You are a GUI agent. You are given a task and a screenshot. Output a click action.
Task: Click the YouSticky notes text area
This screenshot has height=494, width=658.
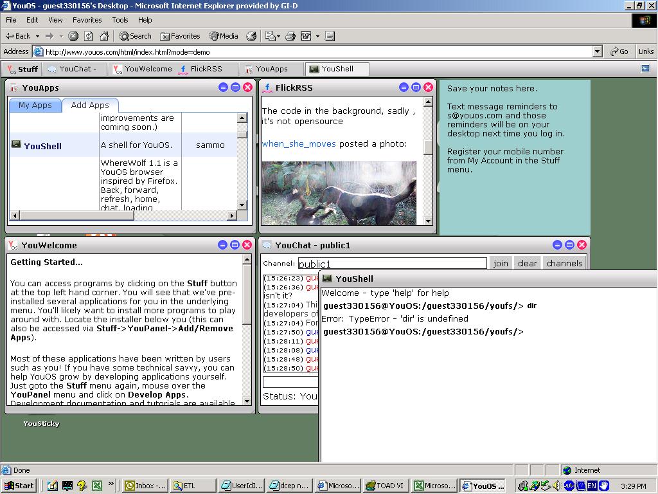[515, 158]
